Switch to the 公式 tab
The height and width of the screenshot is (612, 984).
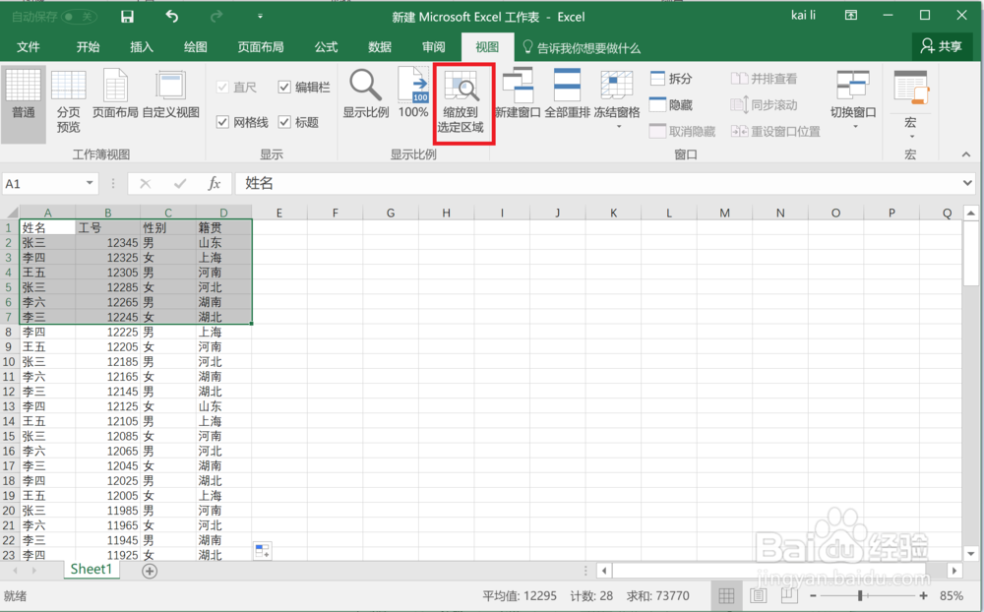tap(326, 47)
